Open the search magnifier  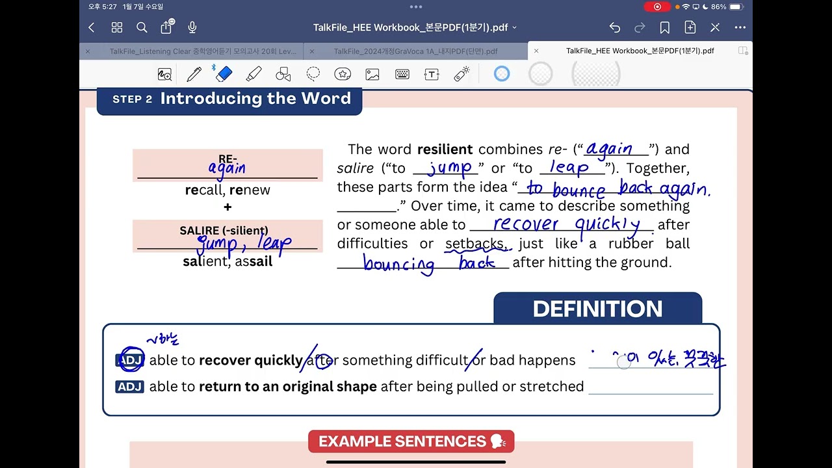(x=142, y=27)
